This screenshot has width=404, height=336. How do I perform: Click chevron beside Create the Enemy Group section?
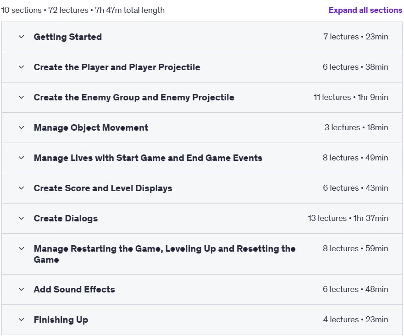point(22,97)
